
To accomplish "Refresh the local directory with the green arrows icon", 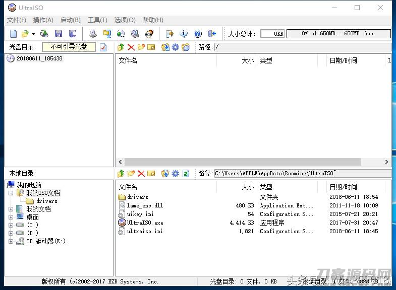I will coord(186,173).
